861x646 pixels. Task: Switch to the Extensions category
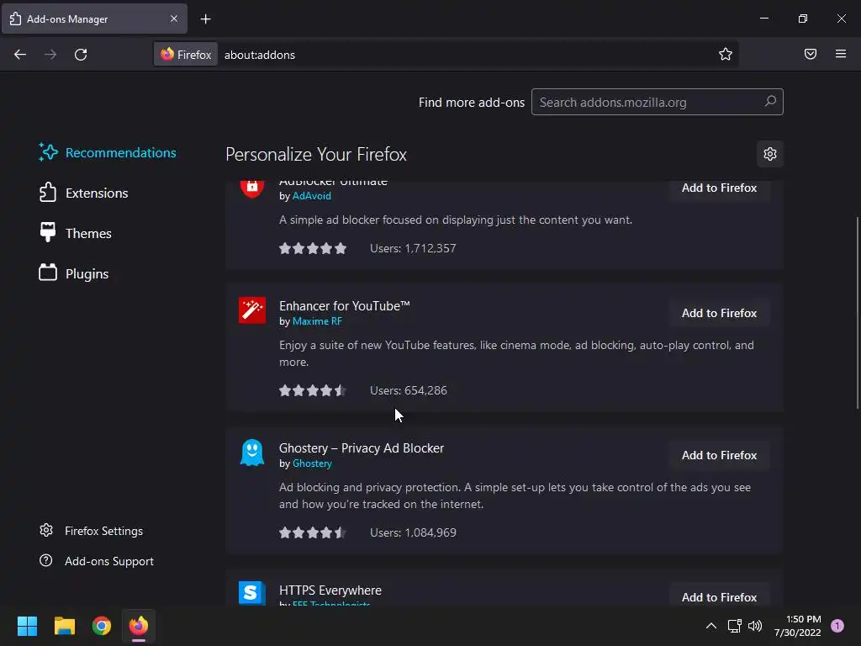83,193
